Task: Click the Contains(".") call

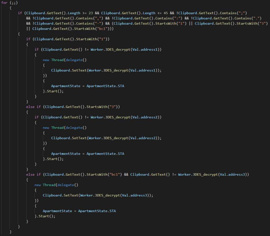Action: (x=248, y=18)
